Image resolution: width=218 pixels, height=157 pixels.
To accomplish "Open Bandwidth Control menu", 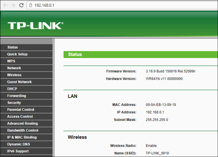I will (x=26, y=131).
